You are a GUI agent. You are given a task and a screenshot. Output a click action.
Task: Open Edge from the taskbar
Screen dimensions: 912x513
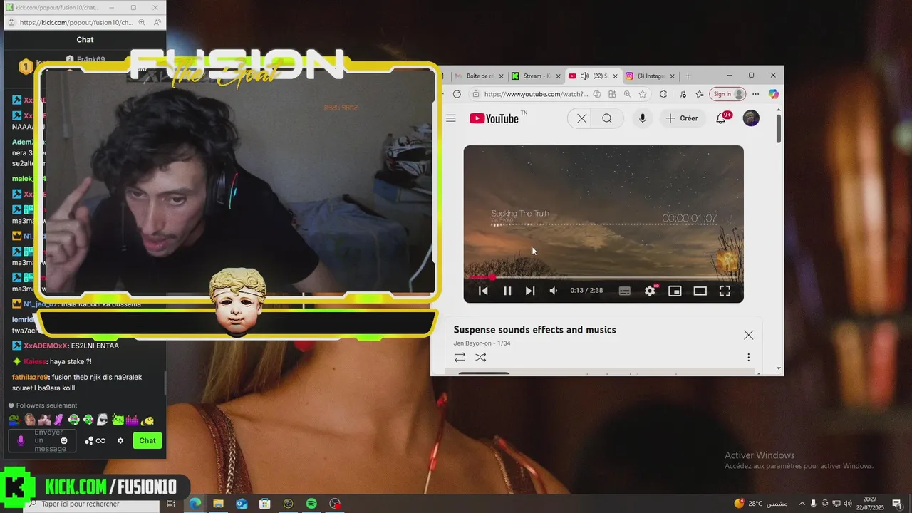195,504
